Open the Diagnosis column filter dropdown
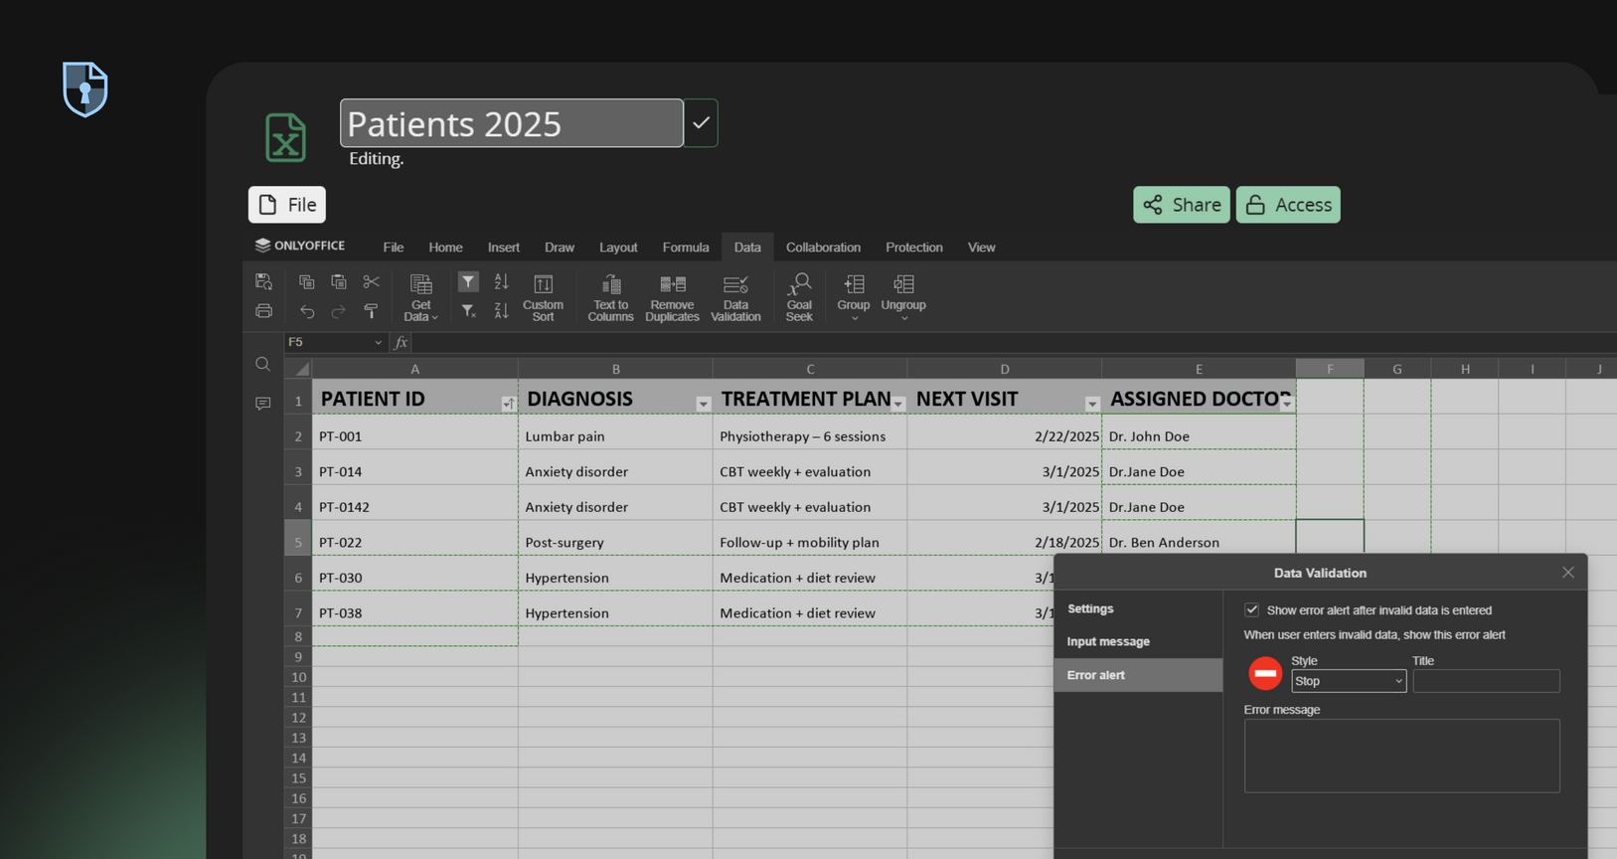Viewport: 1617px width, 859px height. point(703,404)
